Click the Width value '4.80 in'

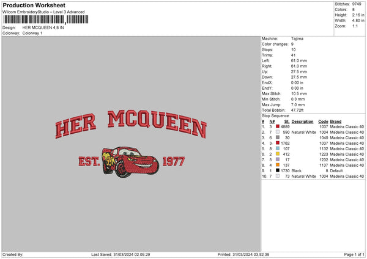358,21
